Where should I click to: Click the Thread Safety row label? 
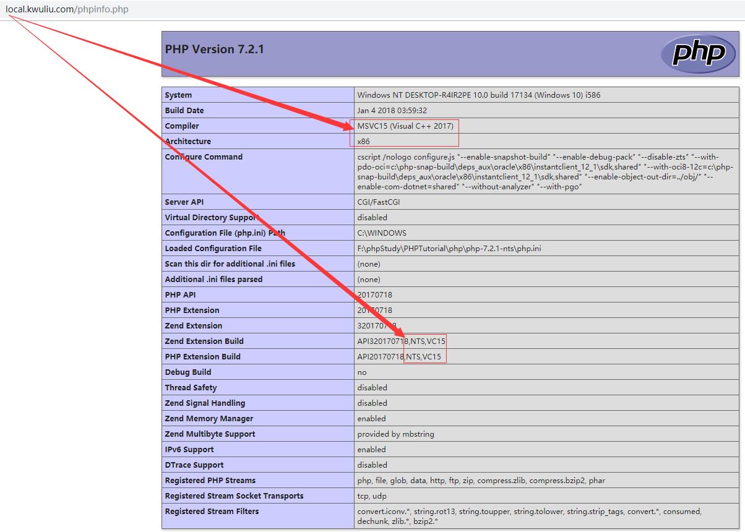[191, 388]
